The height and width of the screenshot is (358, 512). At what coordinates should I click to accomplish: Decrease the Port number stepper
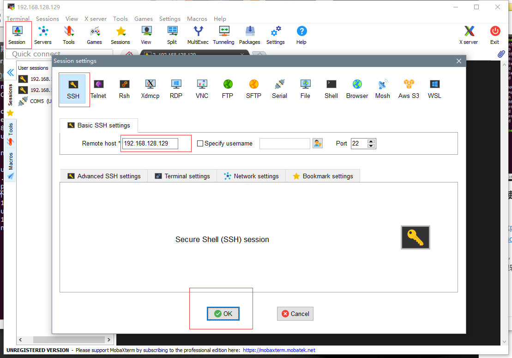[x=371, y=146]
